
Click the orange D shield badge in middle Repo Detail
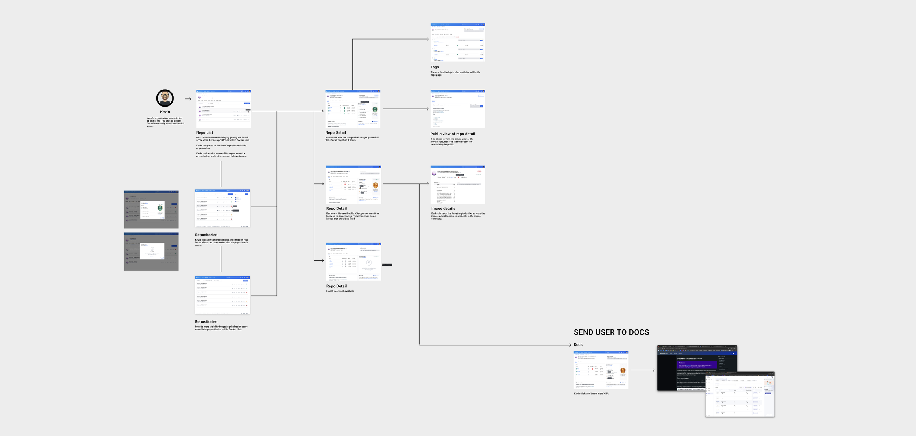coord(376,186)
